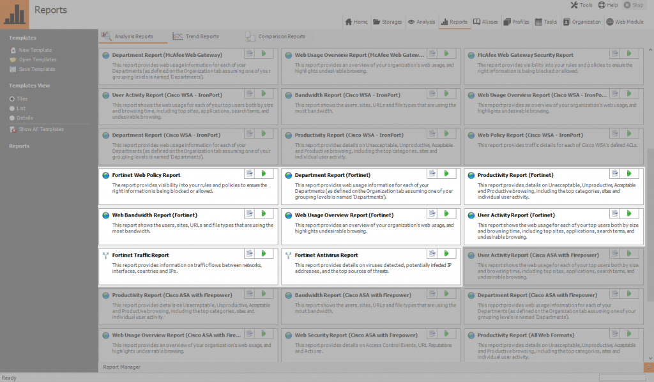
Task: Run the Fortinet Antivirus Report
Action: pyautogui.click(x=446, y=254)
